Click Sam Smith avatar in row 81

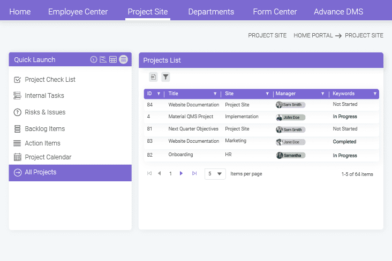(279, 129)
